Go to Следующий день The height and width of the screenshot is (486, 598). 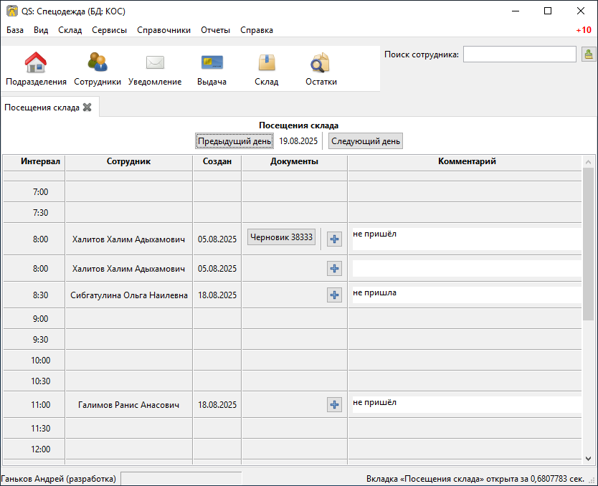point(366,141)
